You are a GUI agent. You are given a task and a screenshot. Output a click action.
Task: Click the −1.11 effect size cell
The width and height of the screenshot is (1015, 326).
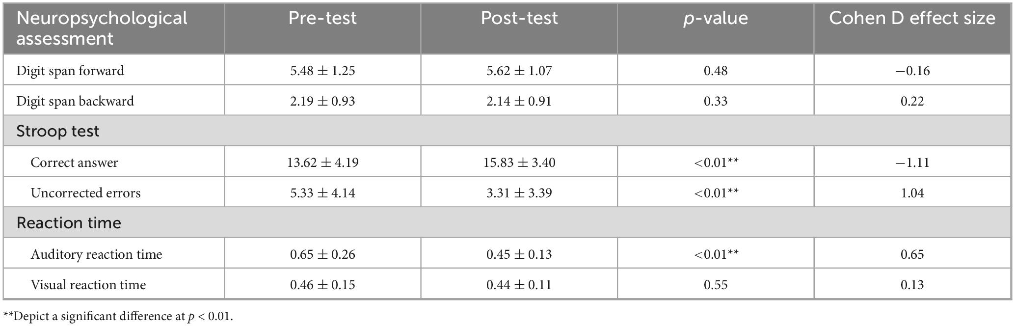912,163
